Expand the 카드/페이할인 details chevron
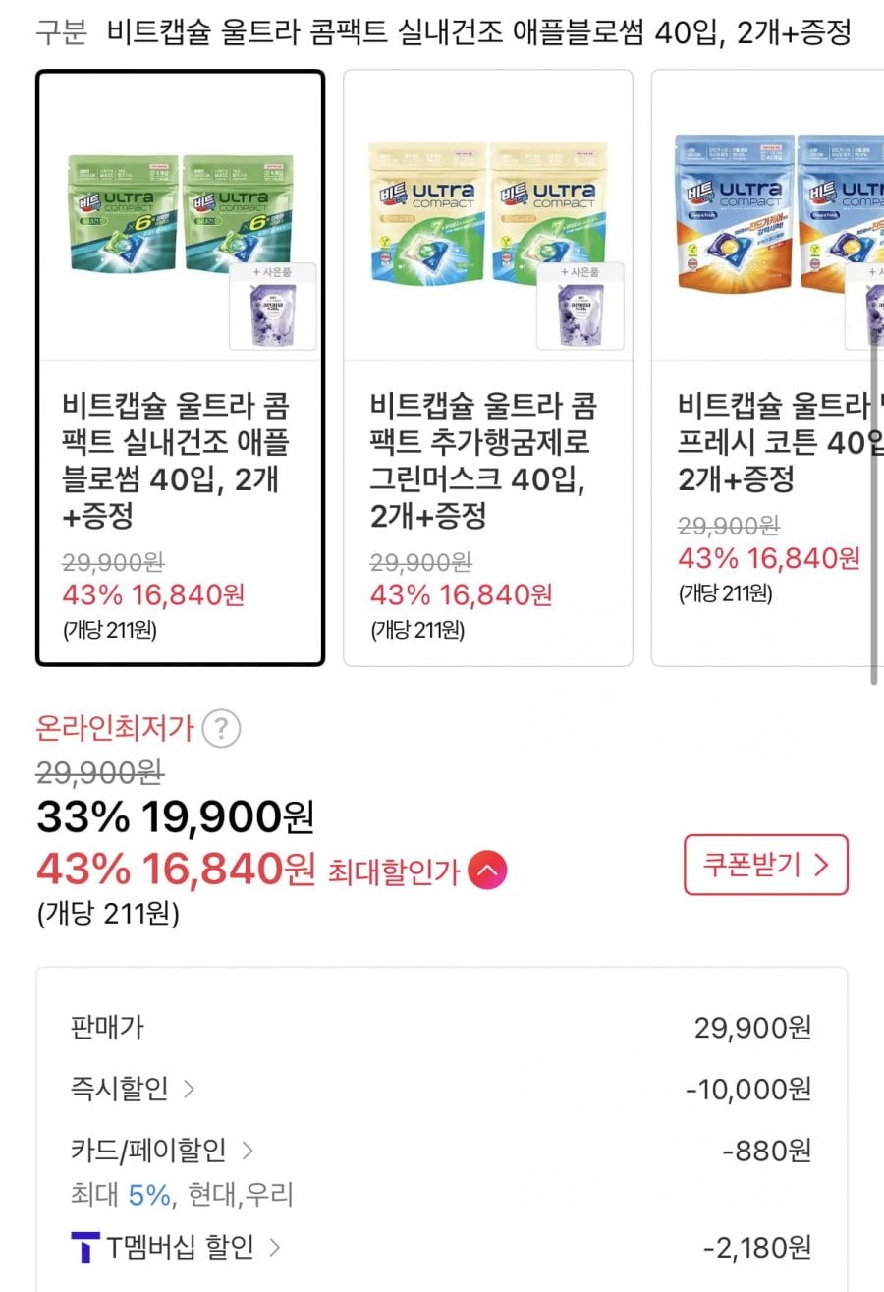Image resolution: width=884 pixels, height=1292 pixels. (249, 1150)
